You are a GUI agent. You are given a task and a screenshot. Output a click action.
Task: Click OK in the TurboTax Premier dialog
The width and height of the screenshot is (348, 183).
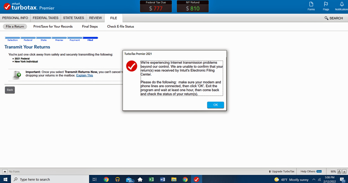215,105
